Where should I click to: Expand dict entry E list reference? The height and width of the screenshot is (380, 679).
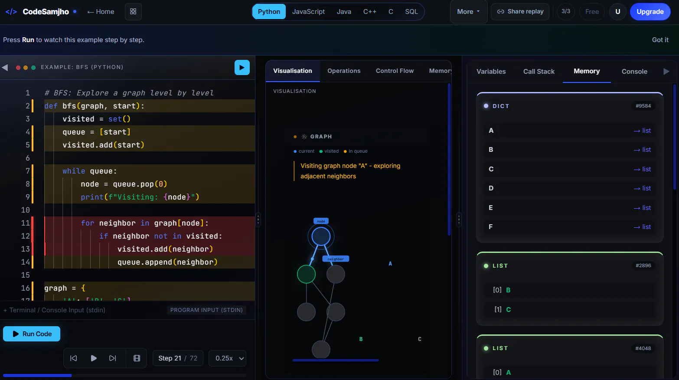coord(642,208)
